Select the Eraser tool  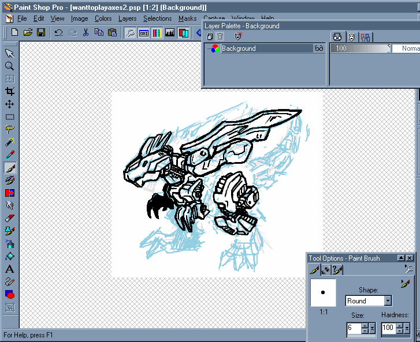click(10, 218)
